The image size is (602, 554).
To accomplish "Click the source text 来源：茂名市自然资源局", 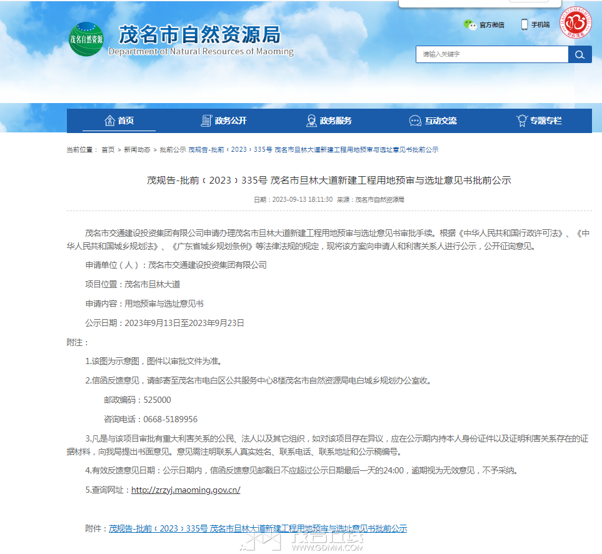I will tap(371, 199).
